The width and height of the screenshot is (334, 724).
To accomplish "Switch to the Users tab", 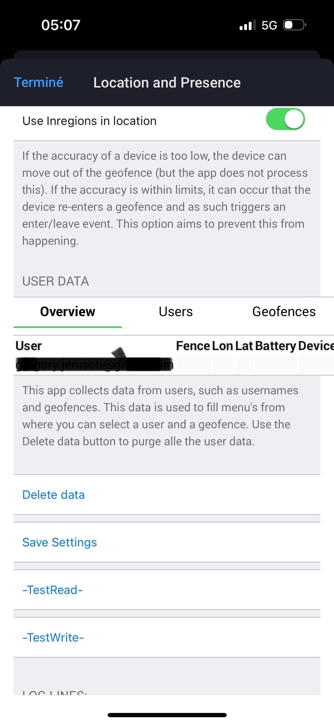I will (176, 312).
